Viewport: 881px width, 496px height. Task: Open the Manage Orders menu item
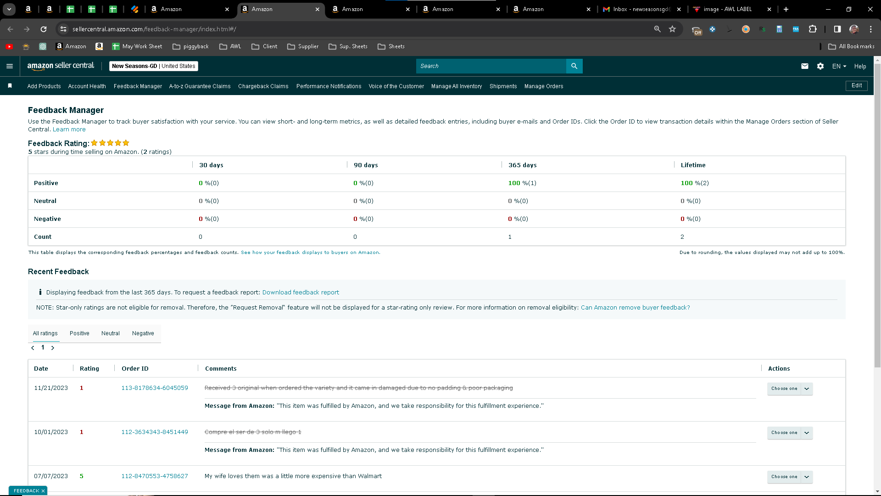click(544, 86)
